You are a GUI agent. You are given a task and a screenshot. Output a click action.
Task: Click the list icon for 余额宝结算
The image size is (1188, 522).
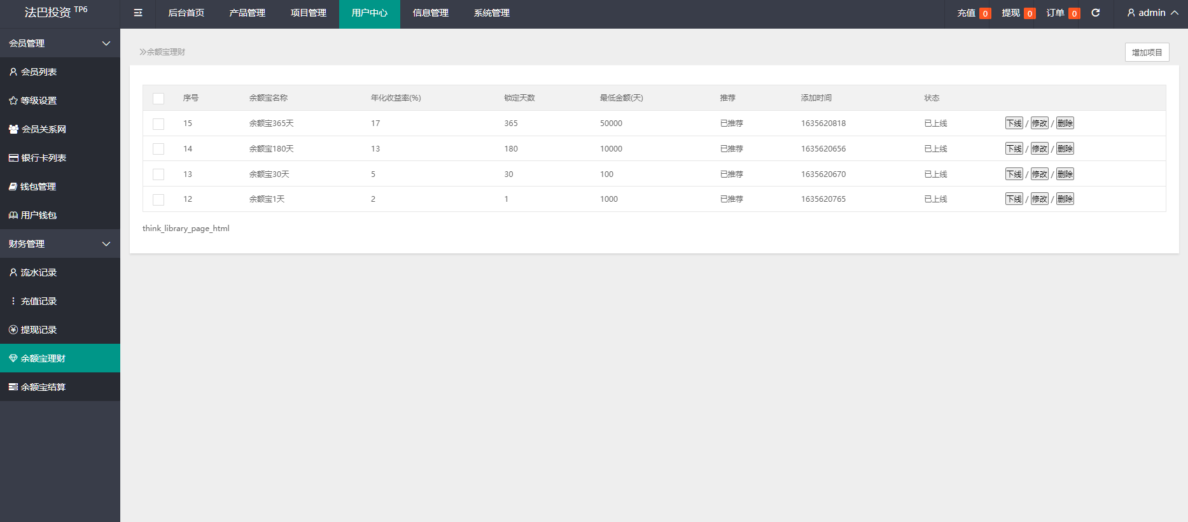tap(13, 387)
